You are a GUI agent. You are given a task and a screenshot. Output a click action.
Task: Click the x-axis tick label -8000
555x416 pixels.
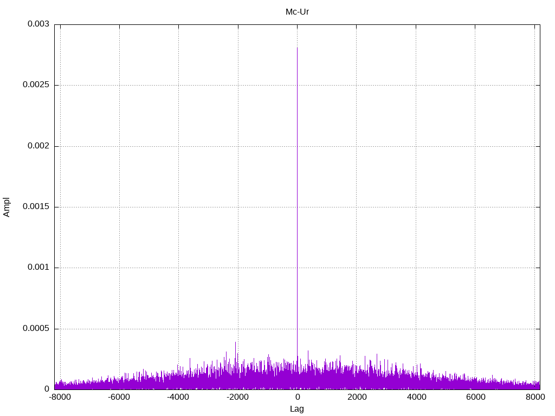point(60,397)
